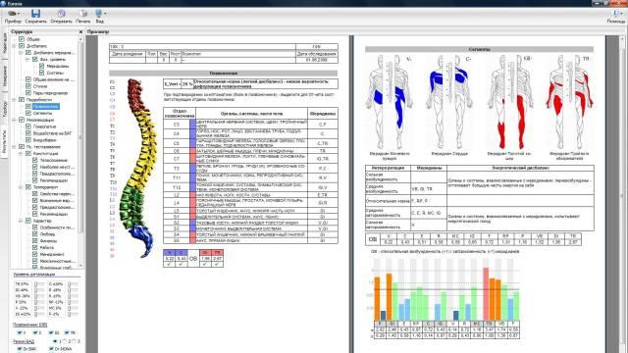Click the document preview vertical scrollbar
Image resolution: width=628 pixels, height=353 pixels.
coord(623,194)
